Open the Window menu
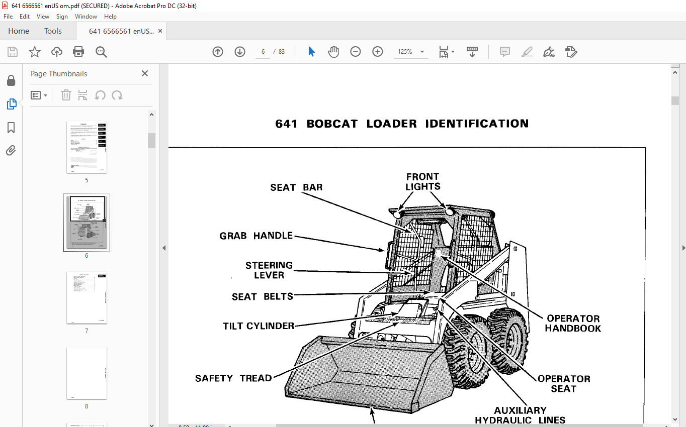Image resolution: width=686 pixels, height=427 pixels. (86, 17)
